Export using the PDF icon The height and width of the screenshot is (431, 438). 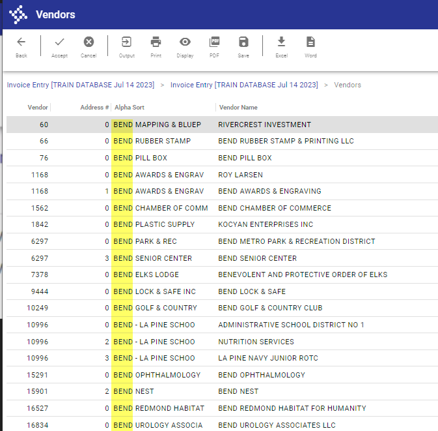[214, 42]
